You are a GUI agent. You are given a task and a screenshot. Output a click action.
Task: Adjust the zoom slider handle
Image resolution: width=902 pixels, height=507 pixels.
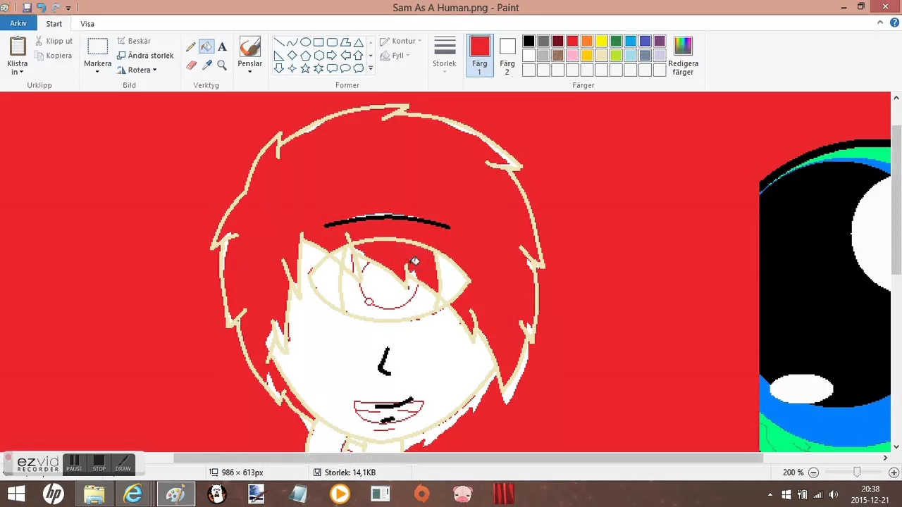[857, 472]
